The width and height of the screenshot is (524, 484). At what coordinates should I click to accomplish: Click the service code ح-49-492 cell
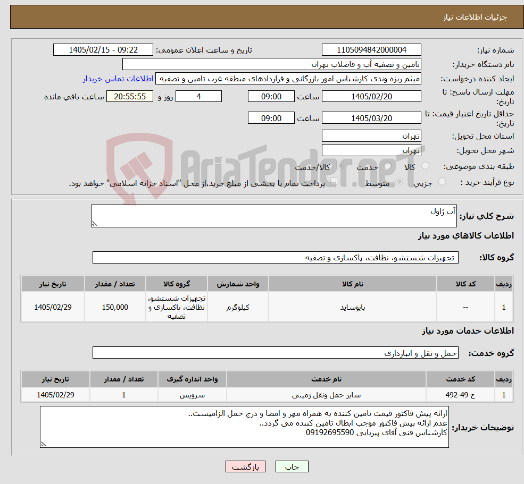point(460,395)
